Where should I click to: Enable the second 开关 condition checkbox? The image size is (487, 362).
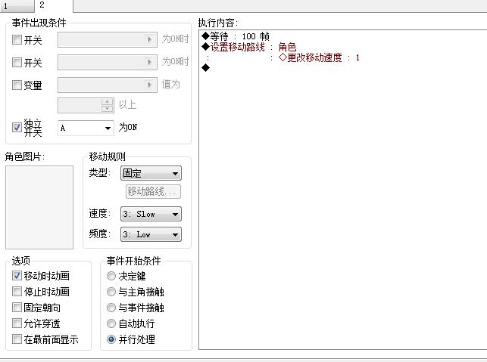(x=17, y=62)
